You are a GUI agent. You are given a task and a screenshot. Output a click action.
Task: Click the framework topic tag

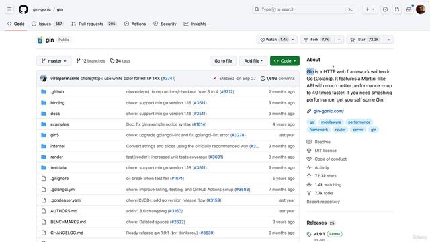[x=318, y=130]
